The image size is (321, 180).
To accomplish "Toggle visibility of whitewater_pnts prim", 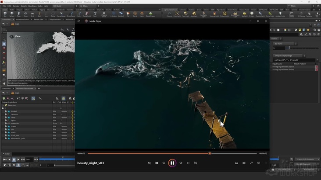I will point(6,138).
